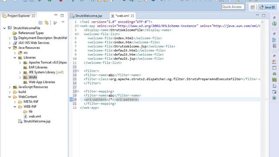Click the JAX-WS Web Services icon
This screenshot has width=279, height=157.
pos(15,43)
